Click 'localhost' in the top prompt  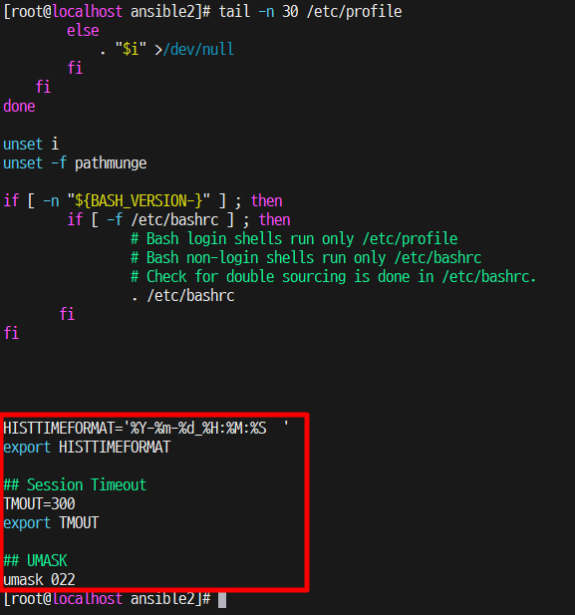click(87, 11)
